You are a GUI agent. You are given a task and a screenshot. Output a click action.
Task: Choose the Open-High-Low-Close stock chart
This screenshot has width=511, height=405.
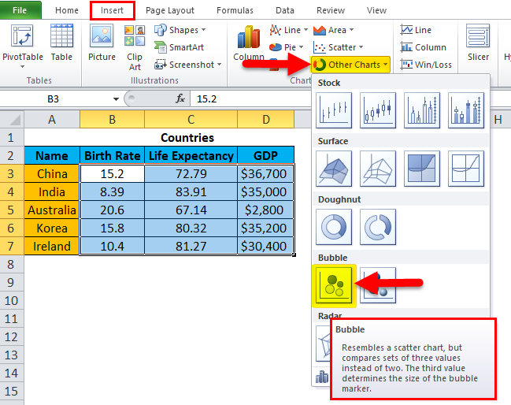coord(378,110)
